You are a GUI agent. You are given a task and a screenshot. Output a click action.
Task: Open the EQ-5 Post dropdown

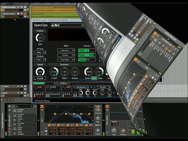pos(98,125)
